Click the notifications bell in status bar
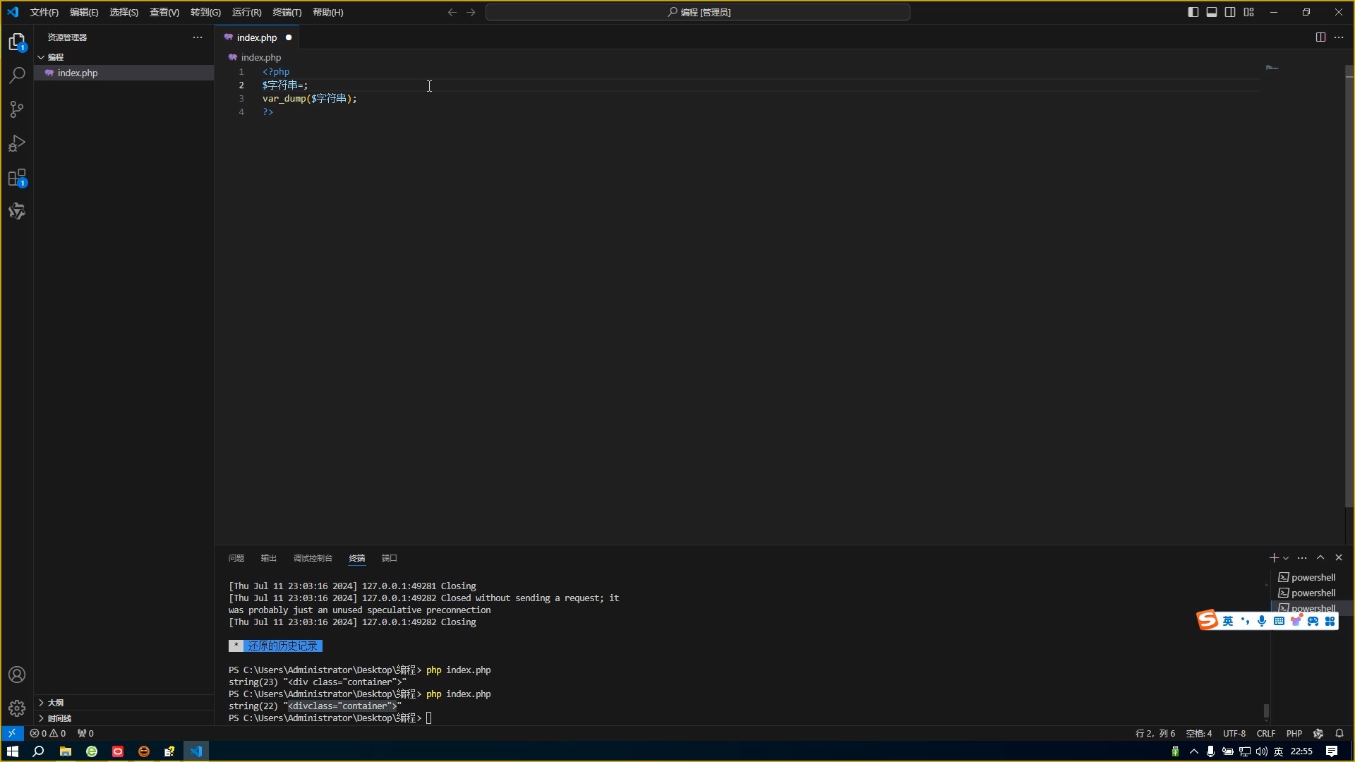 pos(1339,733)
